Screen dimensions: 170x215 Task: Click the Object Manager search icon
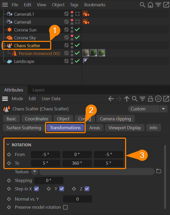(x=142, y=5)
